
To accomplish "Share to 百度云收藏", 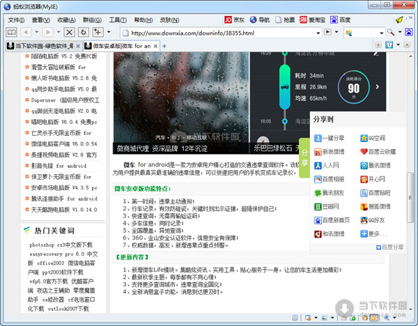I will coord(378,152).
